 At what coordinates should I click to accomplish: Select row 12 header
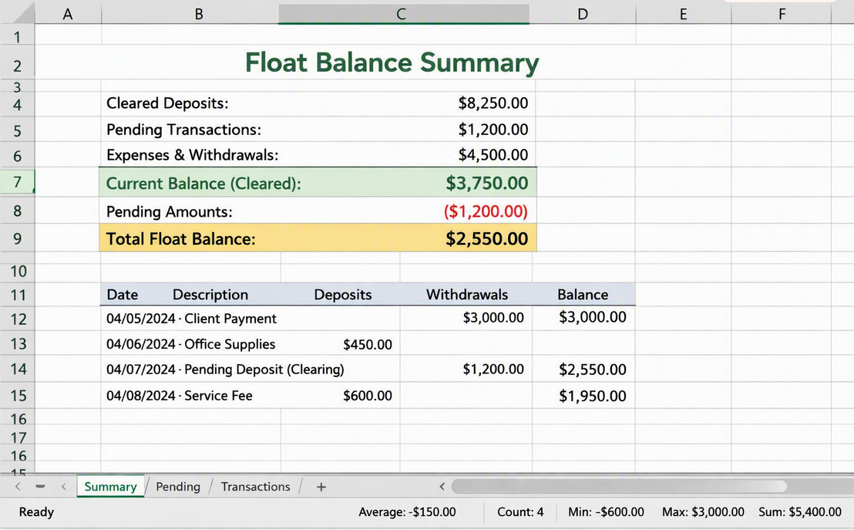click(18, 319)
